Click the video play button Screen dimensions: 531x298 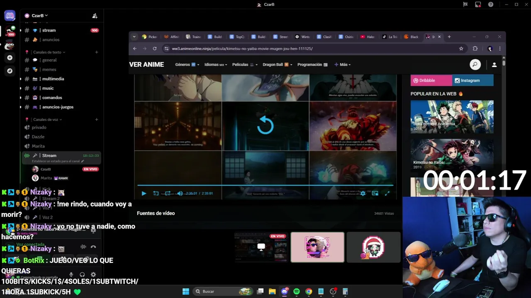[144, 193]
